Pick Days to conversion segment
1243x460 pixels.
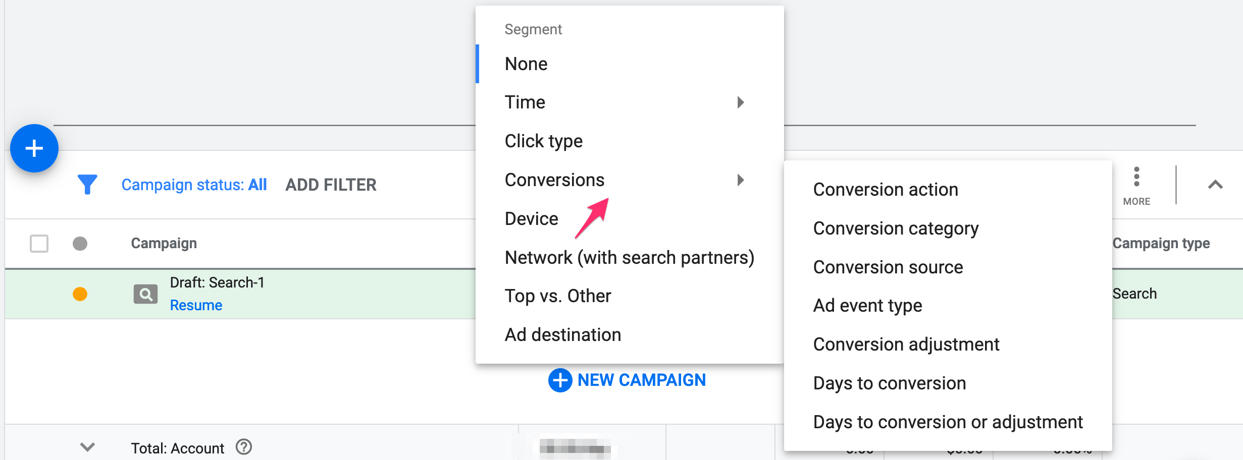889,383
